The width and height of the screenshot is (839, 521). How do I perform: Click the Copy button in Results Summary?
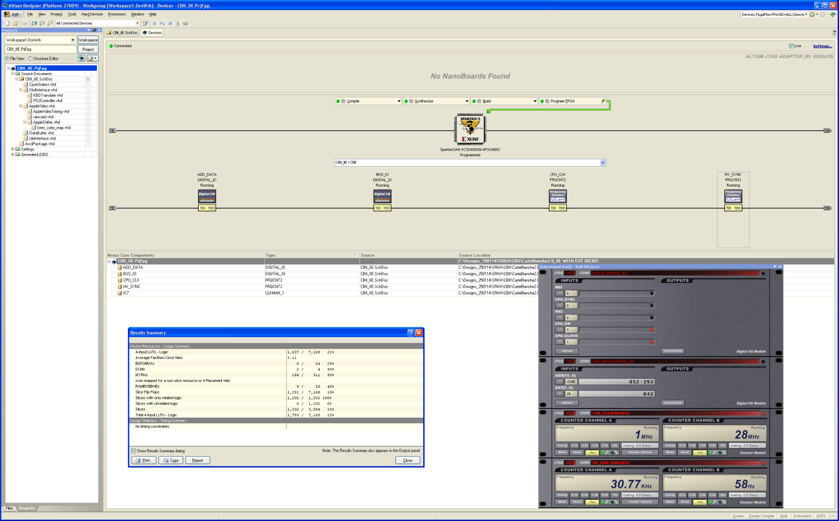click(171, 460)
